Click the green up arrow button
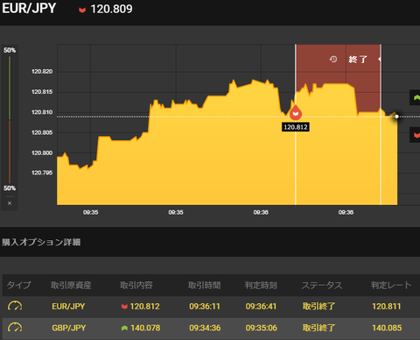Screen dimensions: 420x340 [x=416, y=98]
